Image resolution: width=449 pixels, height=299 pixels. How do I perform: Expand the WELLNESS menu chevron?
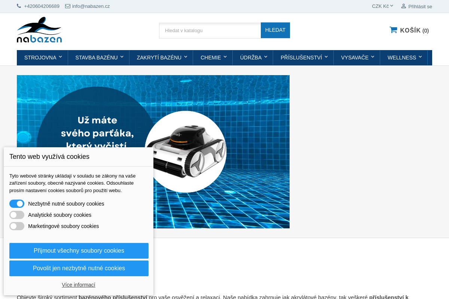tap(420, 57)
